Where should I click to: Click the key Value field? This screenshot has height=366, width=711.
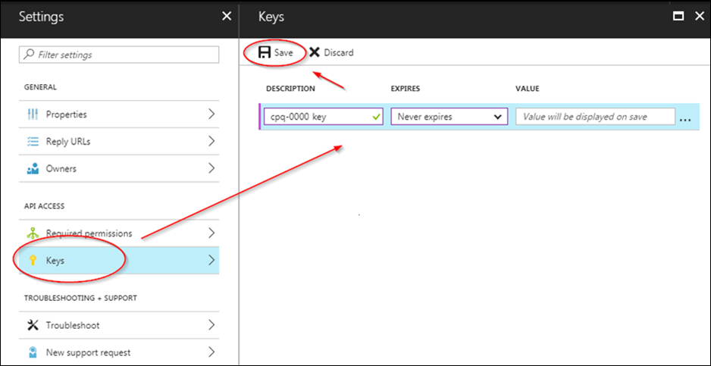[594, 117]
